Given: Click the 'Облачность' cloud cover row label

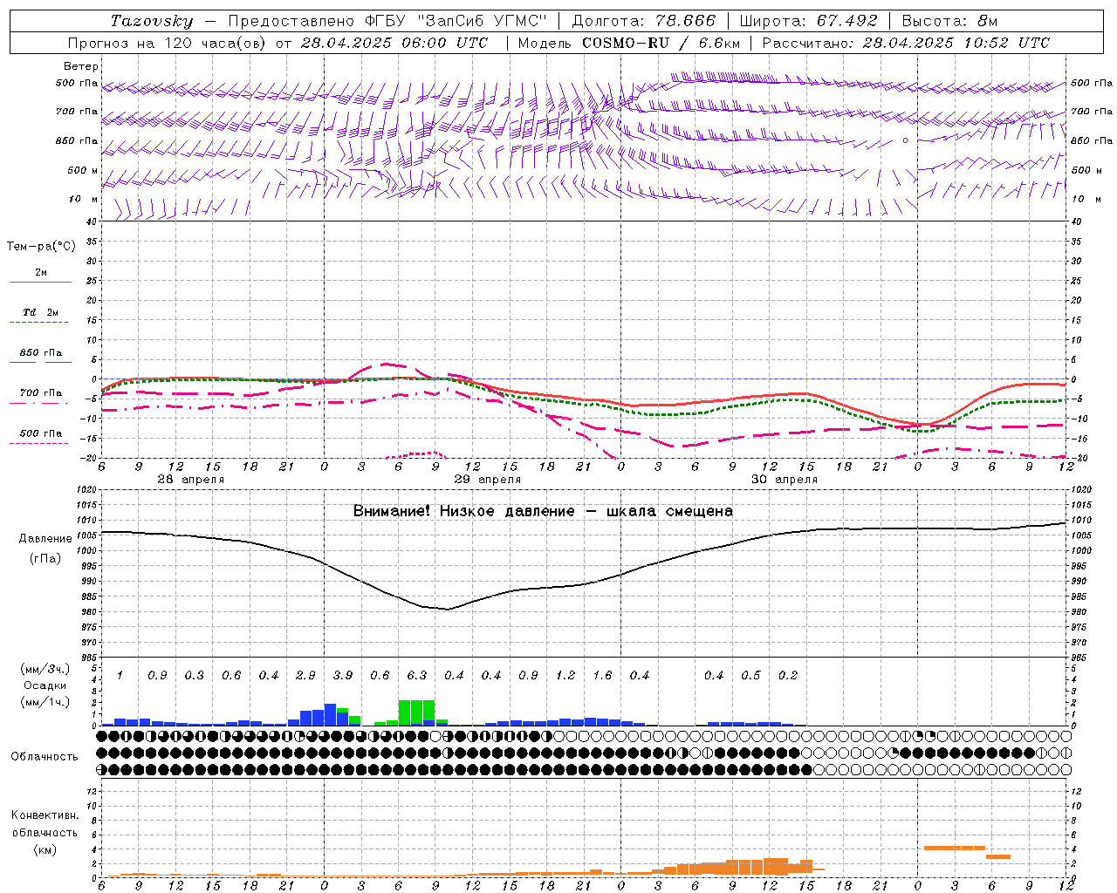Looking at the screenshot, I should [x=45, y=757].
